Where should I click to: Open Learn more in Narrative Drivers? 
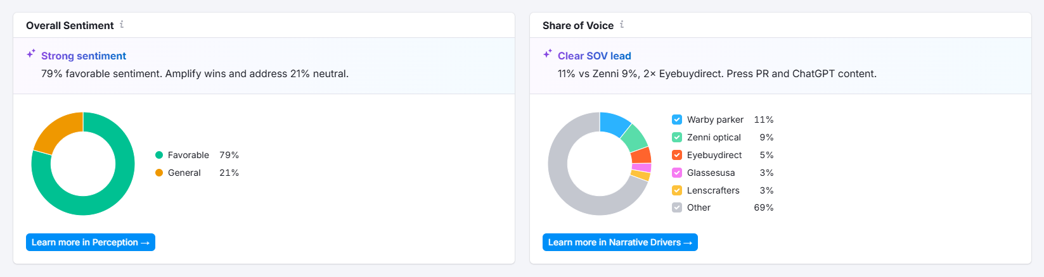(x=620, y=242)
